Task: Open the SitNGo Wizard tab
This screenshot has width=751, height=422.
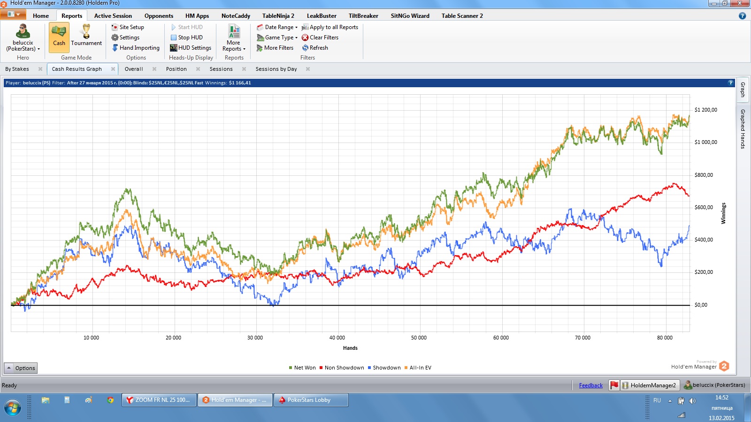Action: click(410, 15)
